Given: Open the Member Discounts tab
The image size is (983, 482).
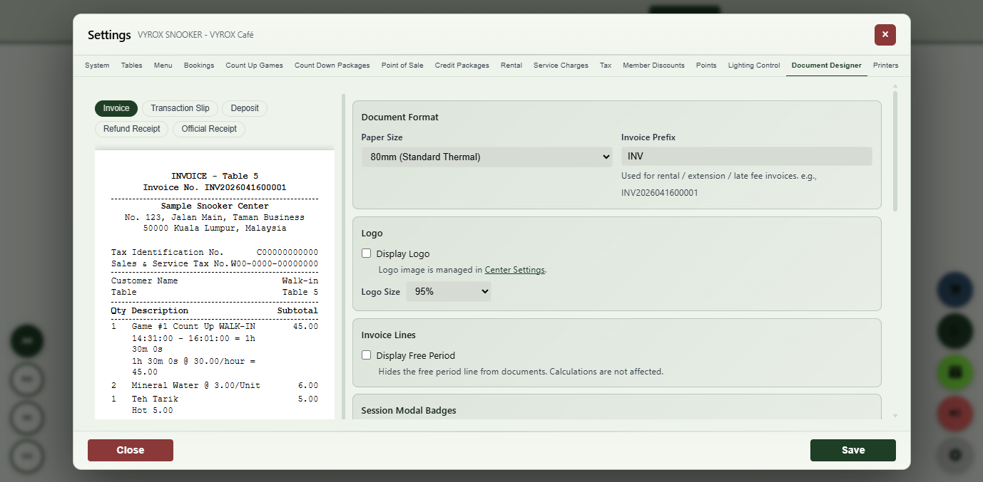Looking at the screenshot, I should 653,66.
